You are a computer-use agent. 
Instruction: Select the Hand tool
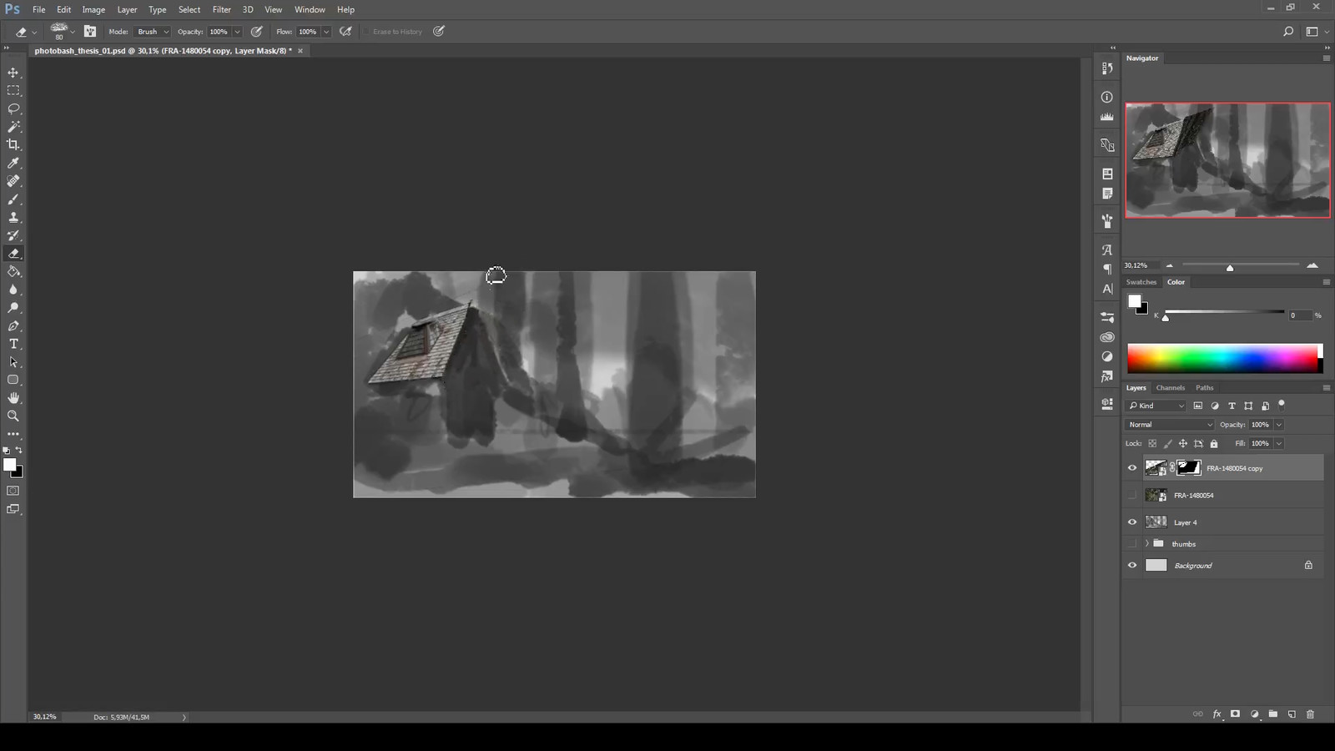click(x=13, y=398)
